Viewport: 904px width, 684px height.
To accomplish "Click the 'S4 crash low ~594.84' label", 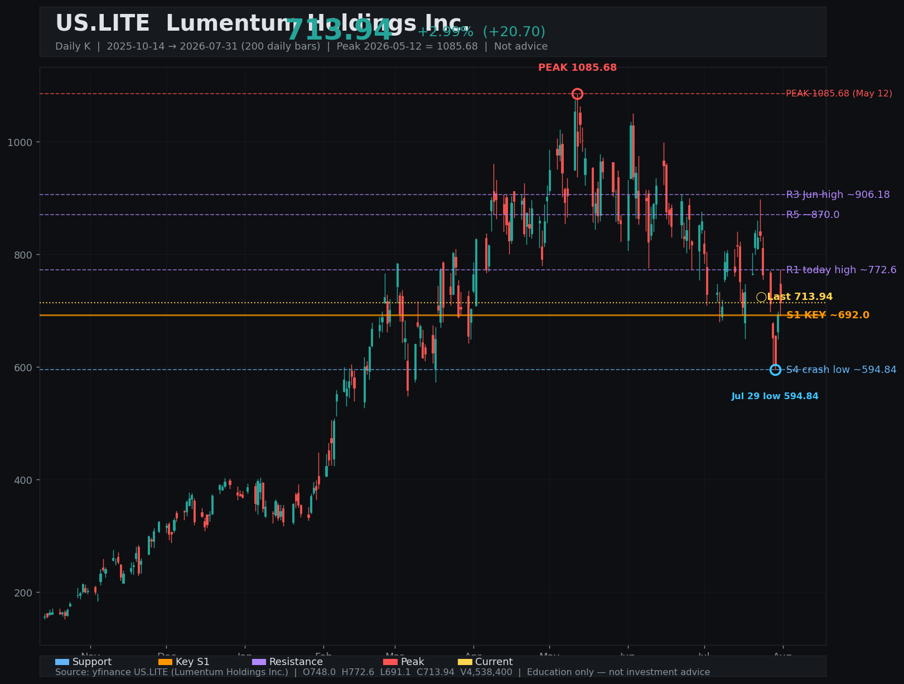I will pyautogui.click(x=842, y=370).
